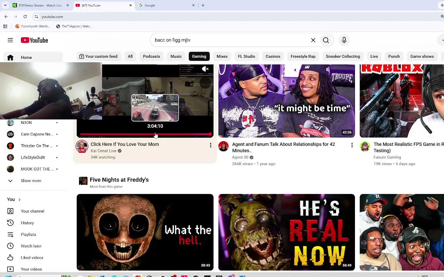Screen dimensions: 444x277
Task: Open LifeStyleDidIt subscription channel
Action: coord(33,157)
